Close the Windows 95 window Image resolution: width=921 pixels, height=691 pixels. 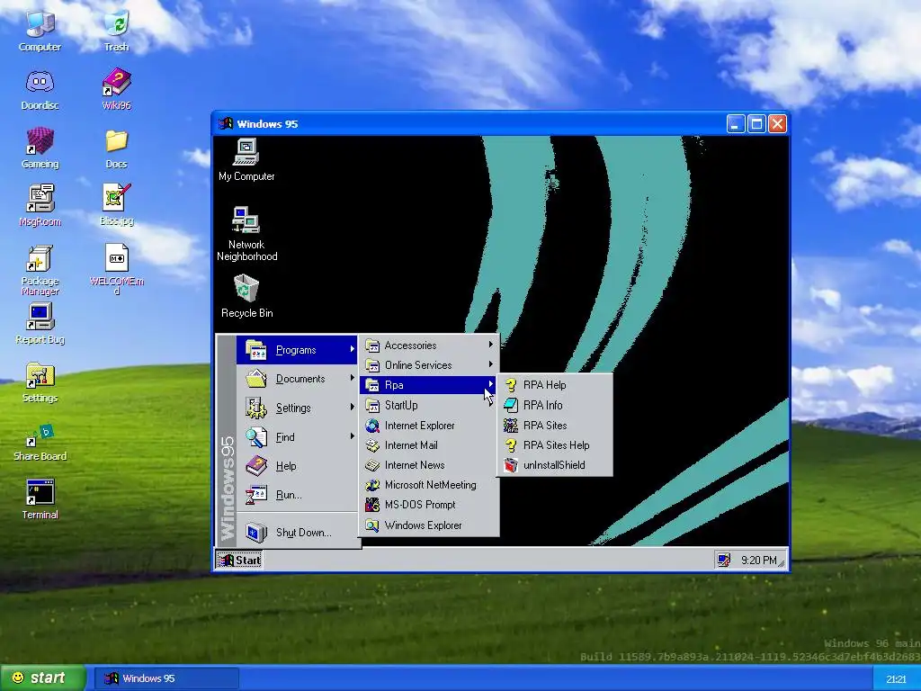[x=777, y=123]
